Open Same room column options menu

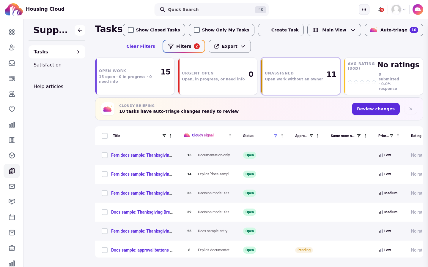(x=365, y=136)
